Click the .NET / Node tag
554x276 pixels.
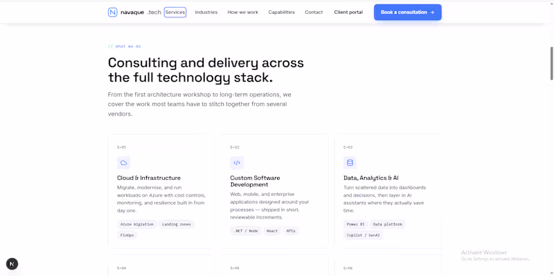pos(246,231)
